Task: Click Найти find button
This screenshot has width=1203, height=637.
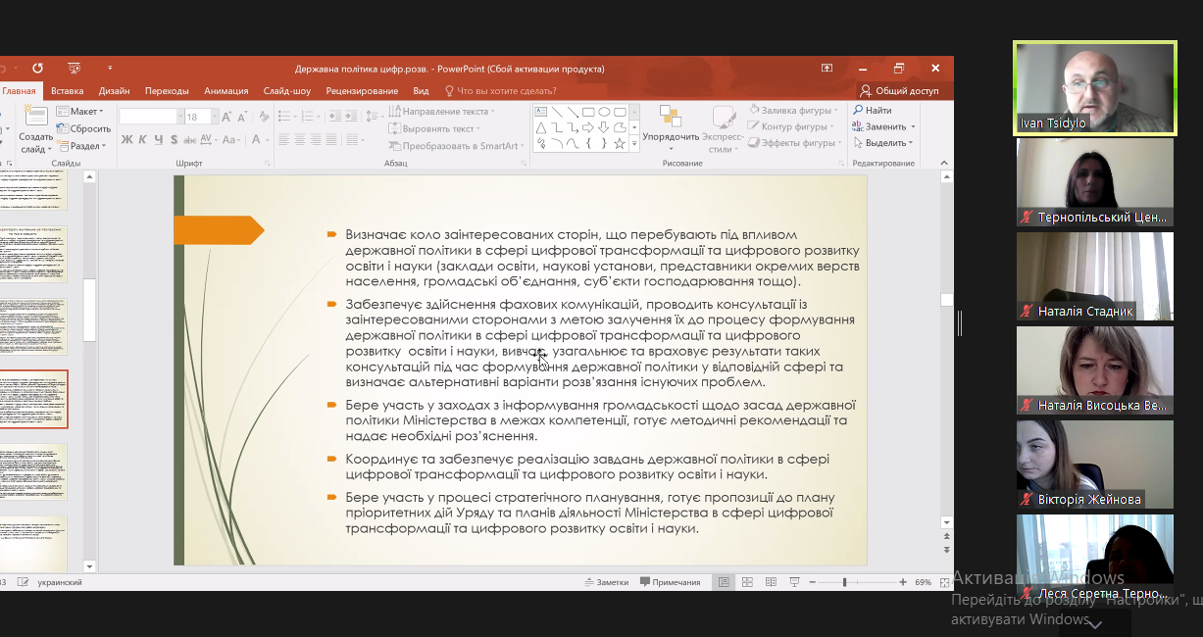Action: point(872,111)
